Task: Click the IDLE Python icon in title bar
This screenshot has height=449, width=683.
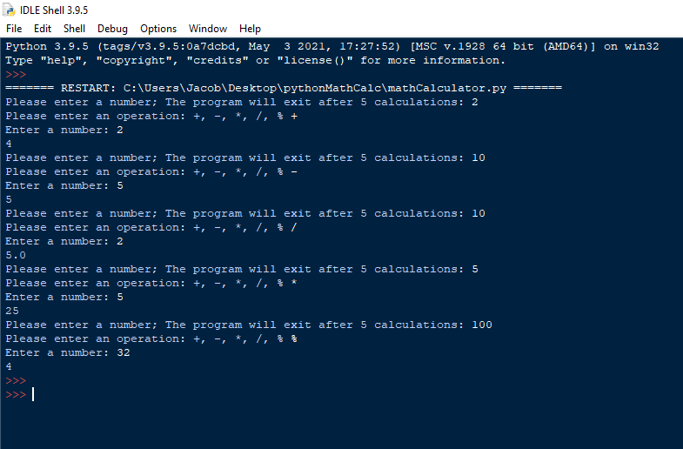Action: 10,10
